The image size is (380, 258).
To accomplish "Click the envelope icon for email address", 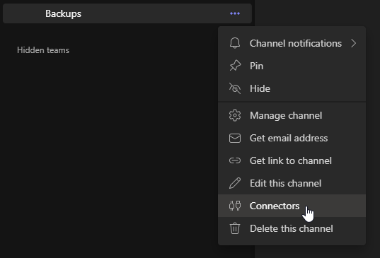I will 235,139.
